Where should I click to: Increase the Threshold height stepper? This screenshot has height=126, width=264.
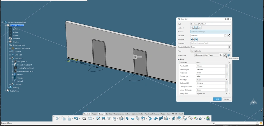click(x=230, y=46)
